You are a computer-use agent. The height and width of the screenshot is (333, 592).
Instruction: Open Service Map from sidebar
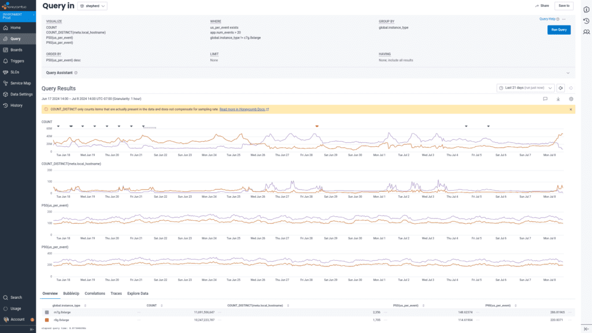(x=20, y=83)
